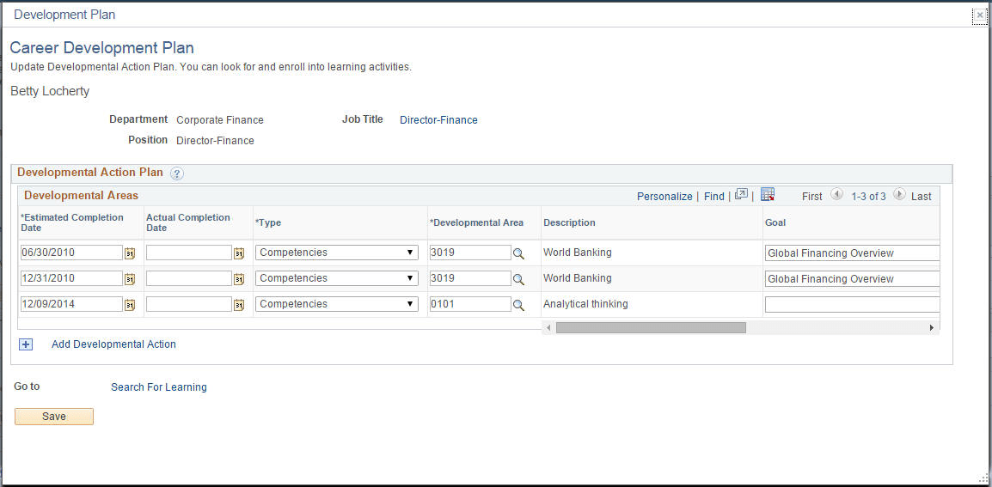Click empty Goal field for Analytical thinking
The width and height of the screenshot is (992, 487).
point(852,305)
